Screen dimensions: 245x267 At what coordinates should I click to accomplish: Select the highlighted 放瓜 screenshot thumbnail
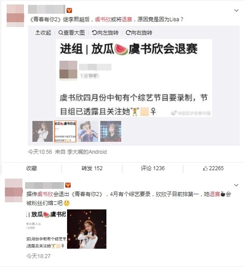[x=65, y=131]
